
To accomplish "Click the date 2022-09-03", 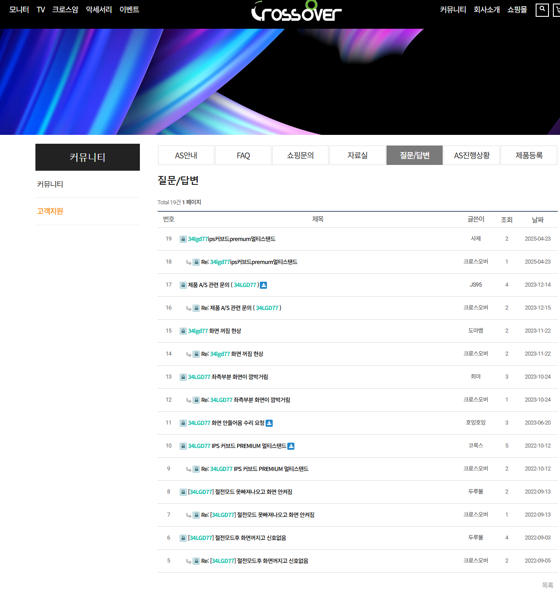I will tap(538, 538).
